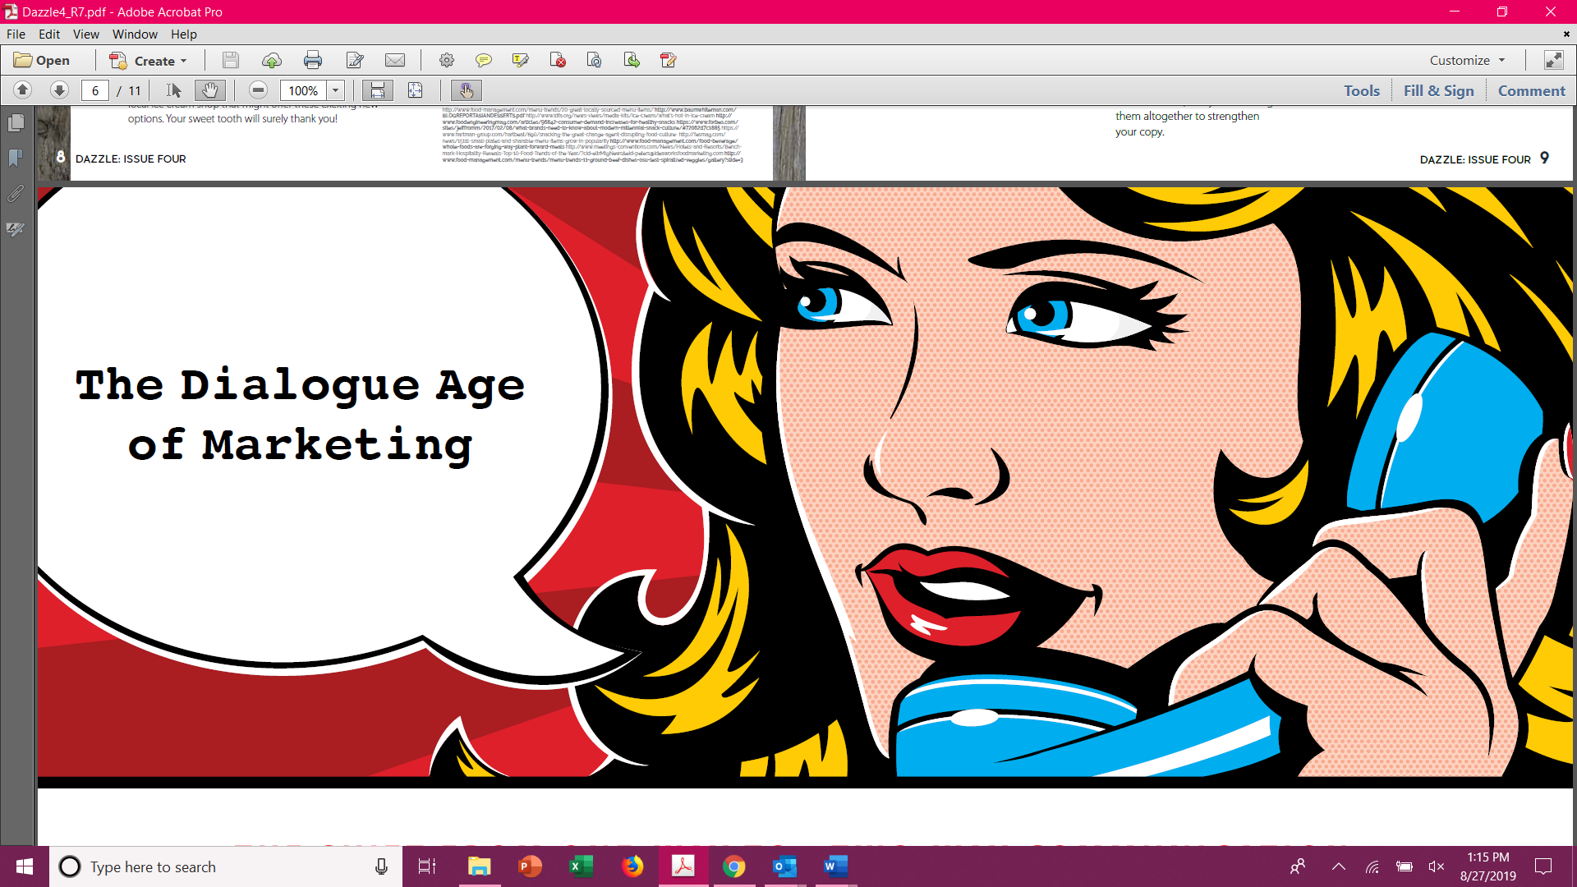Show the Page Thumbnails panel
Viewport: 1577px width, 887px height.
[16, 123]
